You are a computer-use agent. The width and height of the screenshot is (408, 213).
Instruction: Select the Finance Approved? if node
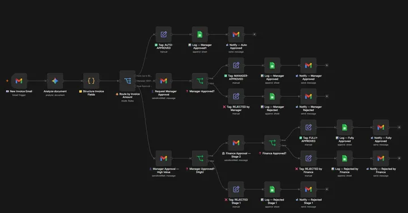(272, 143)
